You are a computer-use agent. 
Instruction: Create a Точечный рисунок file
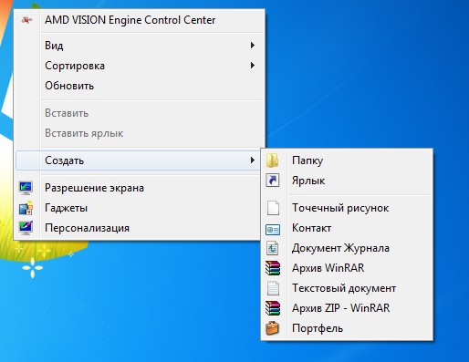347,208
